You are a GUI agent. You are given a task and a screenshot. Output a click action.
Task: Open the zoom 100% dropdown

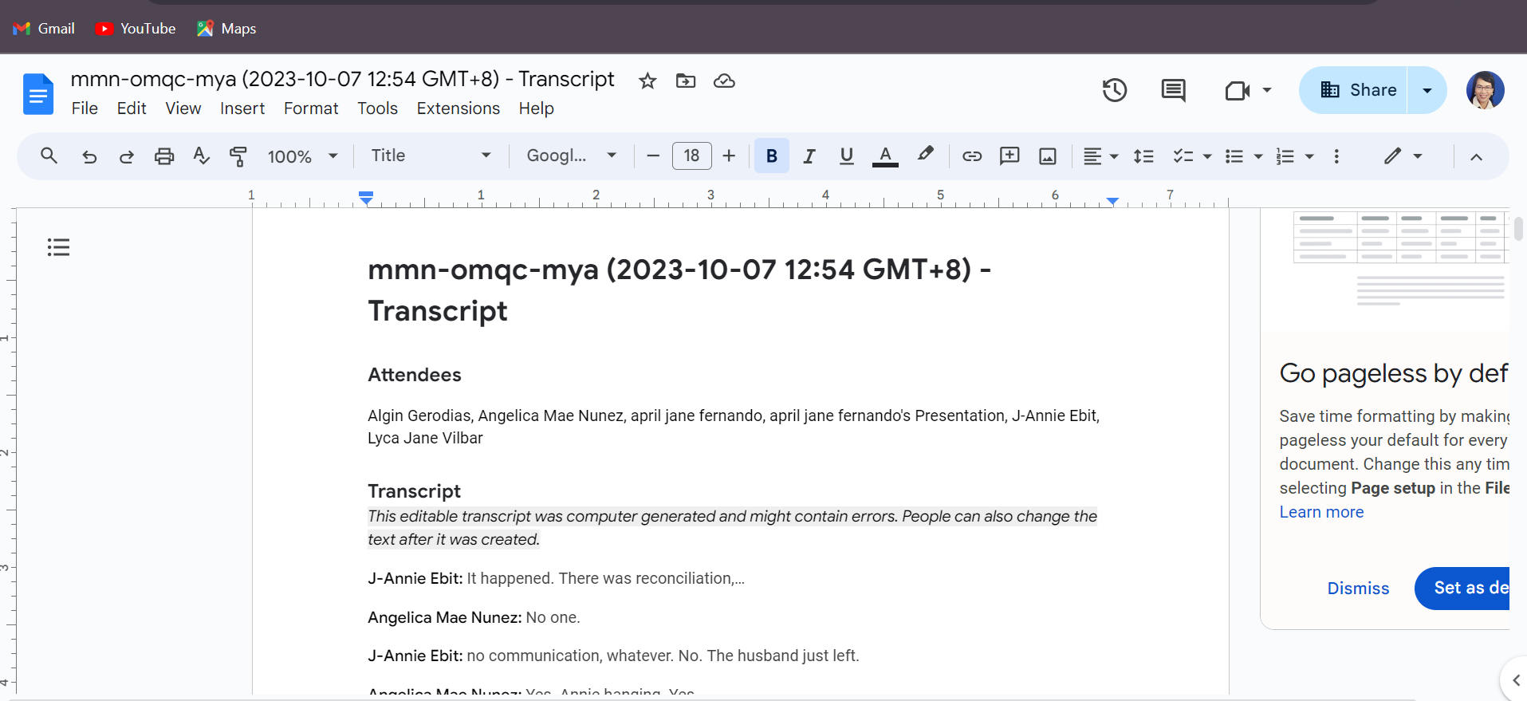point(302,156)
